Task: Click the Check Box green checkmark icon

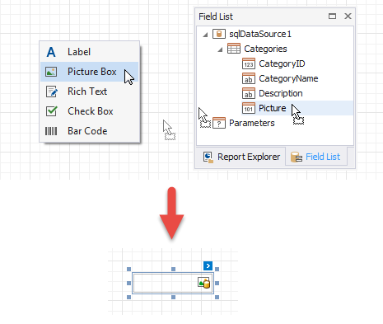Action: [x=51, y=111]
